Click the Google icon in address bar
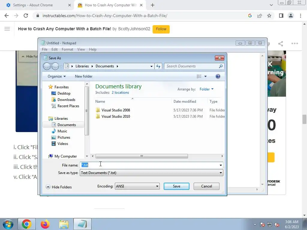 [250, 16]
